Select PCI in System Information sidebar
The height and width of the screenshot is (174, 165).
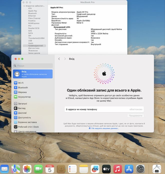coord(30,26)
